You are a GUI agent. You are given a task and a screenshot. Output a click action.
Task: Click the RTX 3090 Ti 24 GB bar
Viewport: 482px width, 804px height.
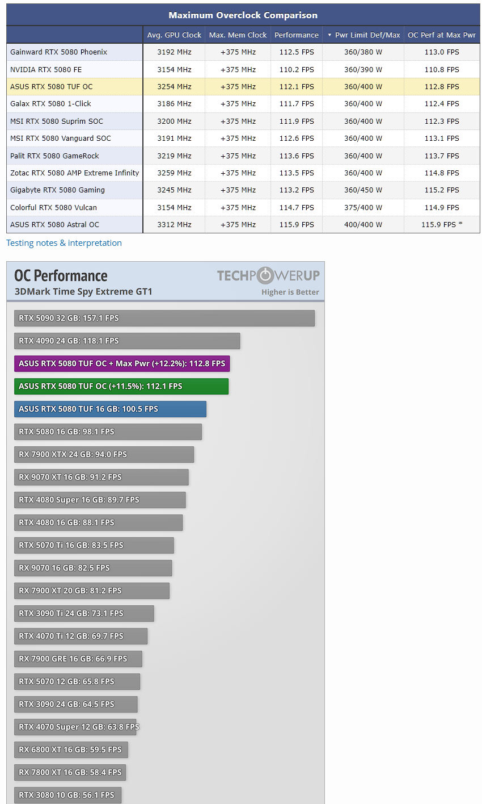point(84,613)
